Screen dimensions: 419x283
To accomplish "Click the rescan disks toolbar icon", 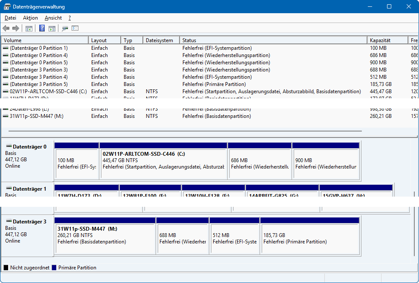I will click(65, 29).
